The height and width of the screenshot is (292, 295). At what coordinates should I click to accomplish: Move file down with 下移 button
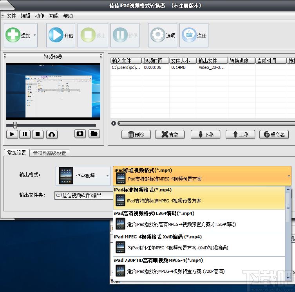point(205,134)
